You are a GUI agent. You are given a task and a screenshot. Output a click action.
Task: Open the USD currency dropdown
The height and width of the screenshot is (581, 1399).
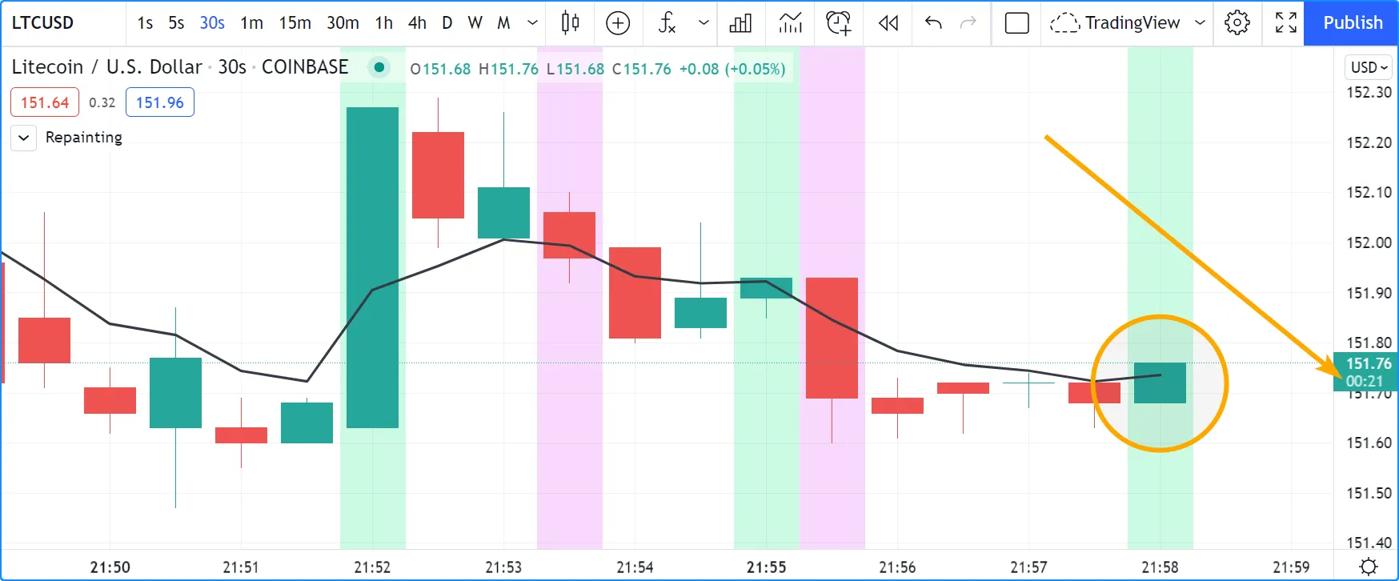(x=1369, y=68)
